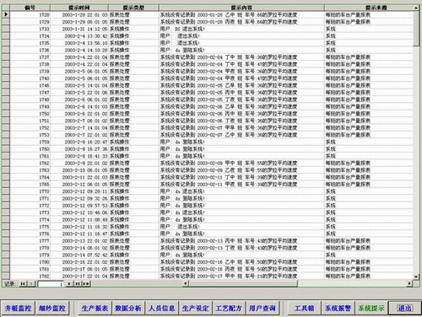Jump to the last record arrow

[78, 283]
